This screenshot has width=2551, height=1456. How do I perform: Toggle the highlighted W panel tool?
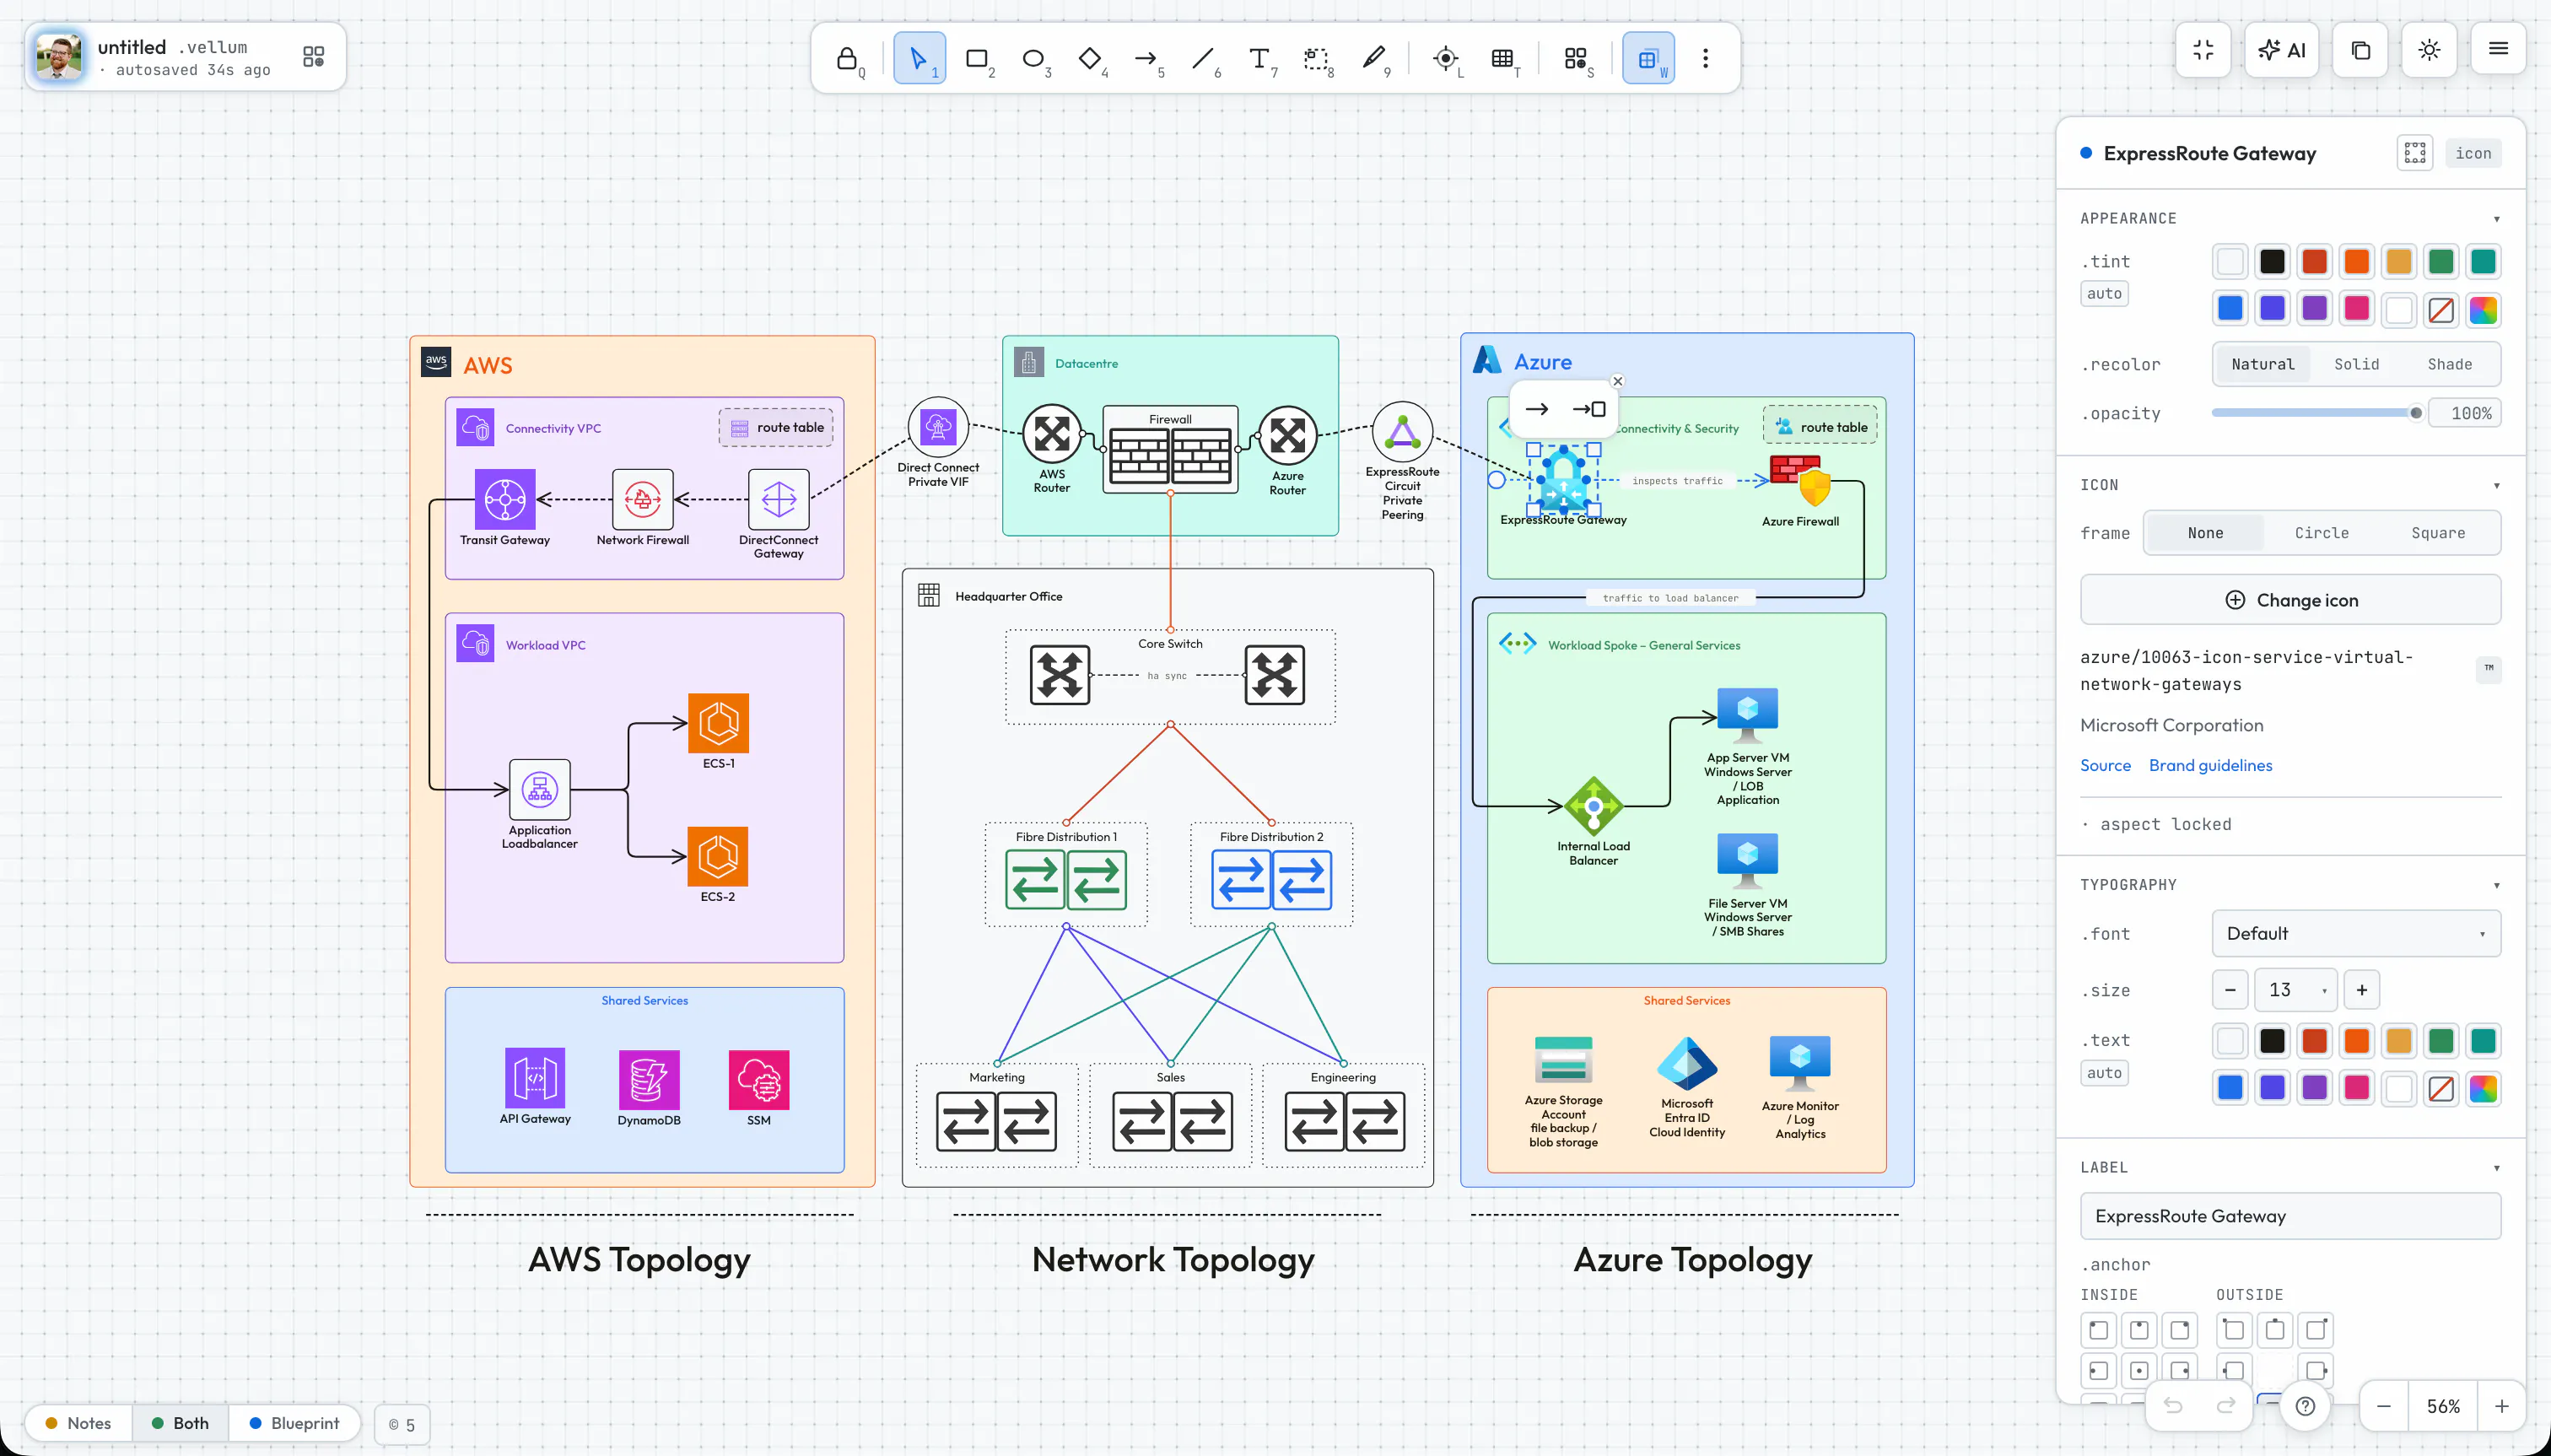point(1648,58)
